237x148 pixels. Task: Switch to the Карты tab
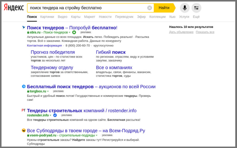pyautogui.click(x=76, y=17)
